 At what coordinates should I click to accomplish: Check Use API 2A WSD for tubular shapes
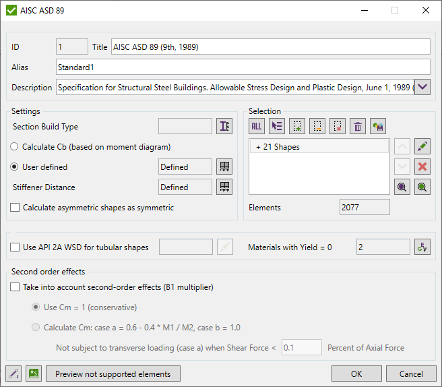pyautogui.click(x=15, y=247)
